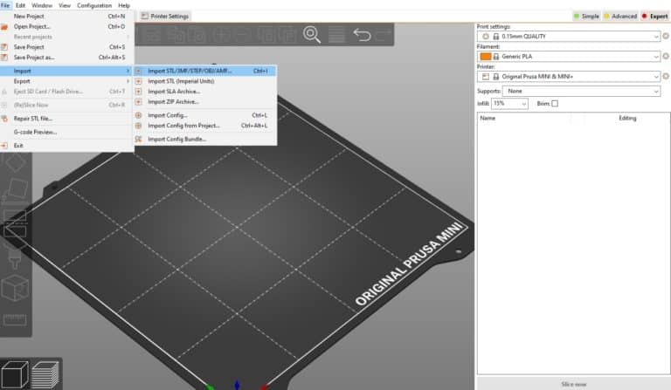Screen dimensions: 671x390
Task: Switch to Expert mode
Action: (654, 17)
